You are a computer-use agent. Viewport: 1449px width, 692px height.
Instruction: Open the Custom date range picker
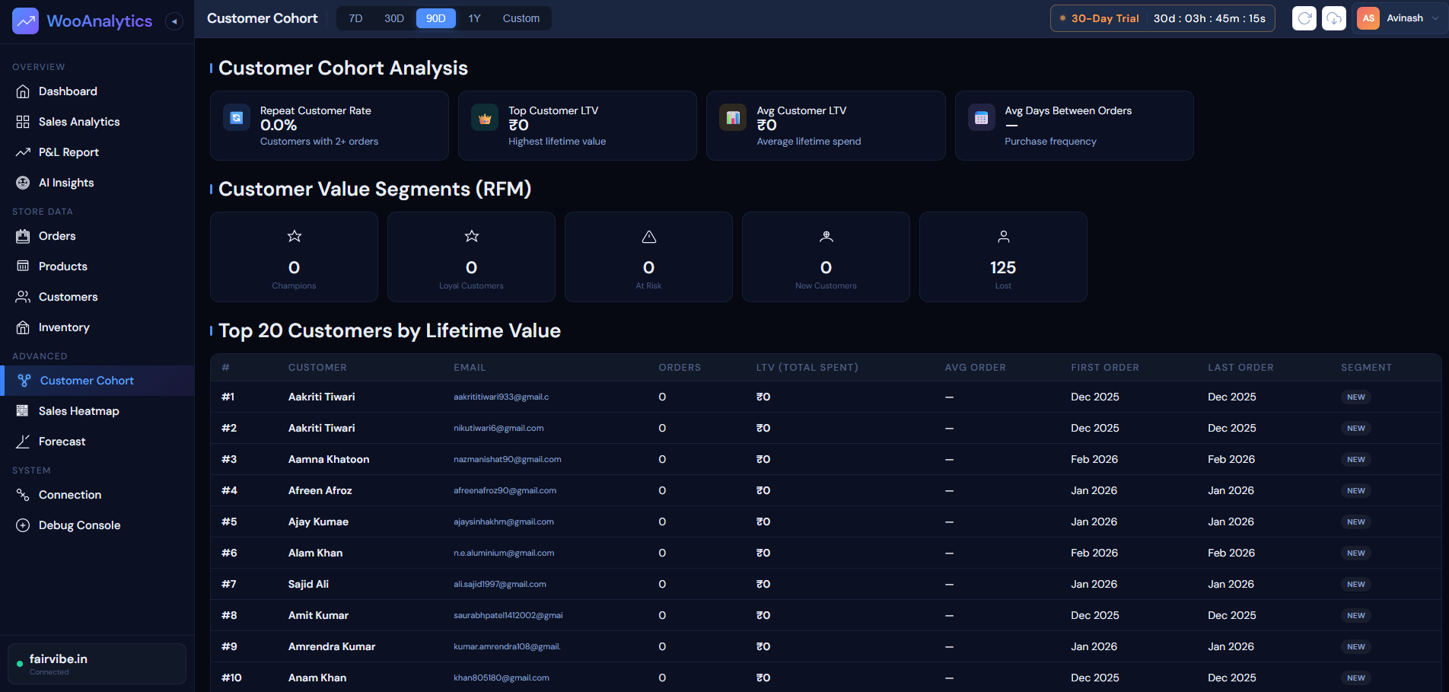521,18
